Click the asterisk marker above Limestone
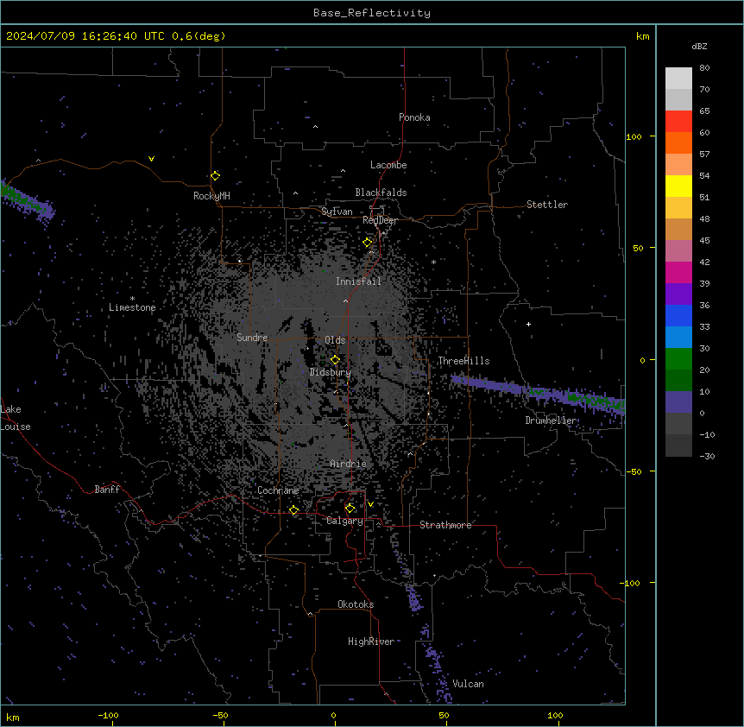Viewport: 744px width, 727px height. click(x=132, y=299)
